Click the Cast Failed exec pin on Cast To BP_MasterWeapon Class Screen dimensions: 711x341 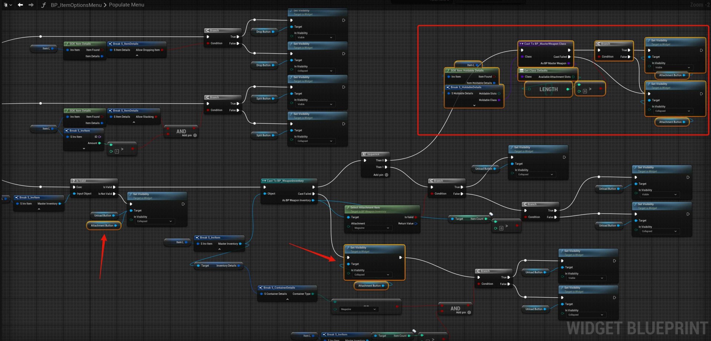[569, 57]
